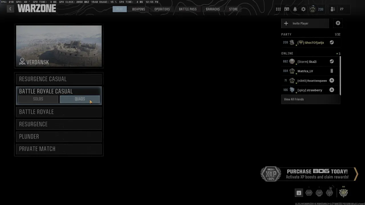Click platform icon next to Matrica_LV
This screenshot has width=365, height=205.
[x=332, y=71]
